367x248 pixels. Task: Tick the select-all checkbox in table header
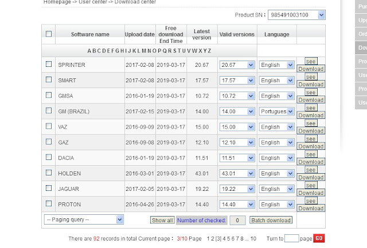coord(49,34)
